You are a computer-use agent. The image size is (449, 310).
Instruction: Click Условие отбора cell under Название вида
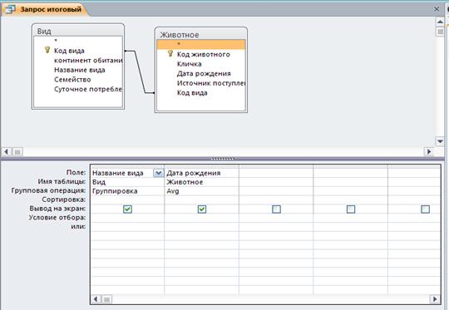(127, 218)
